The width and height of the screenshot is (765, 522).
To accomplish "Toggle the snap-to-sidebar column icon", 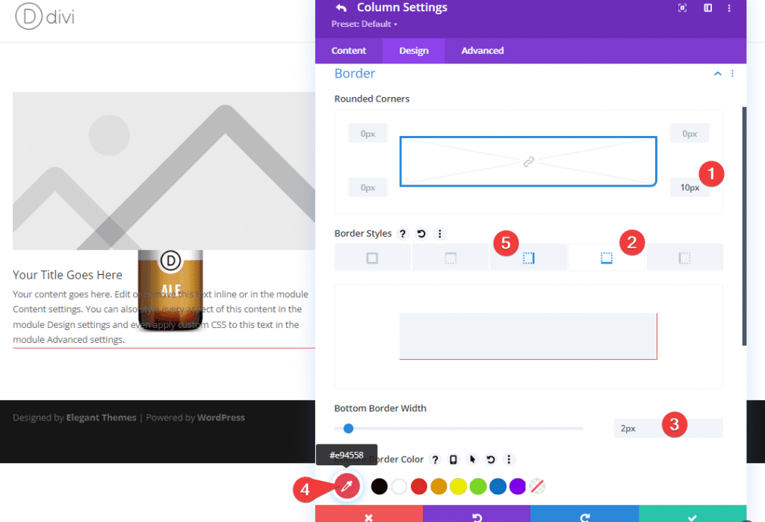I will tap(707, 7).
